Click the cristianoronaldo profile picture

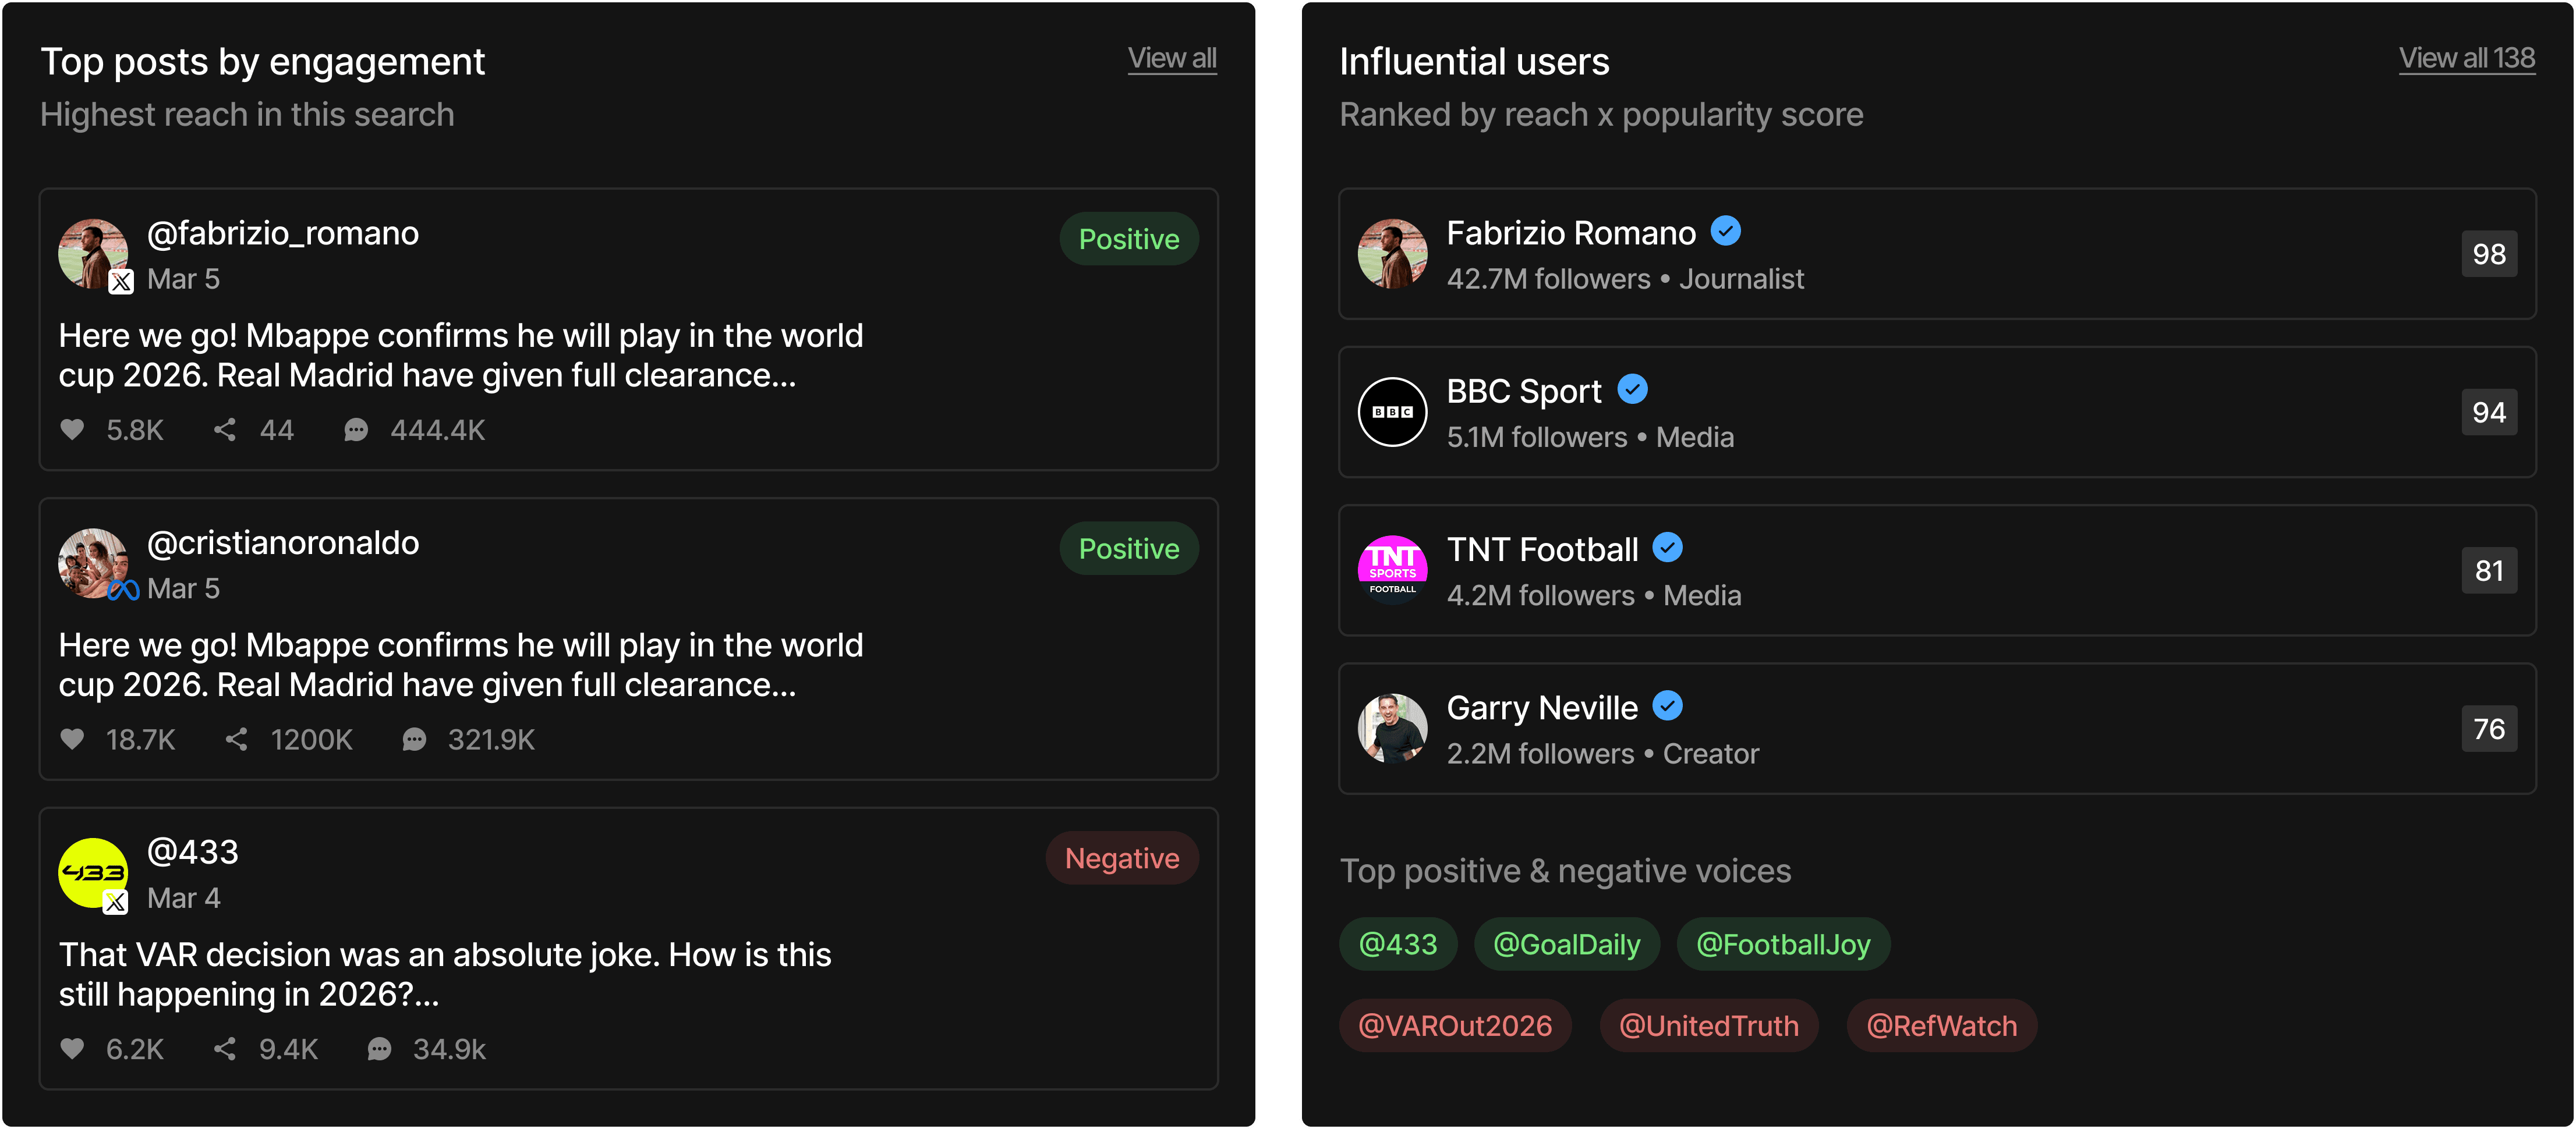[92, 563]
